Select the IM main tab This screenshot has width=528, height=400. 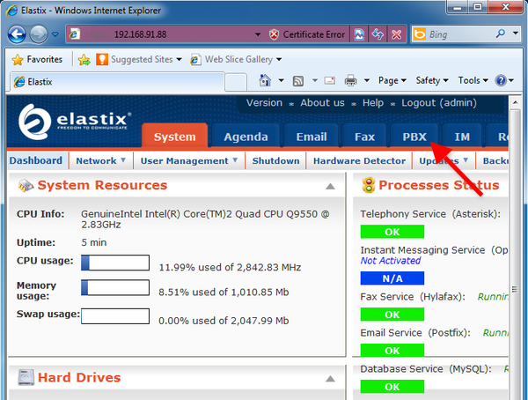point(462,137)
